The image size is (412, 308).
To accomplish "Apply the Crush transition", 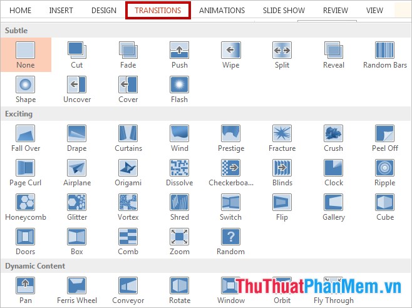I will pos(334,138).
